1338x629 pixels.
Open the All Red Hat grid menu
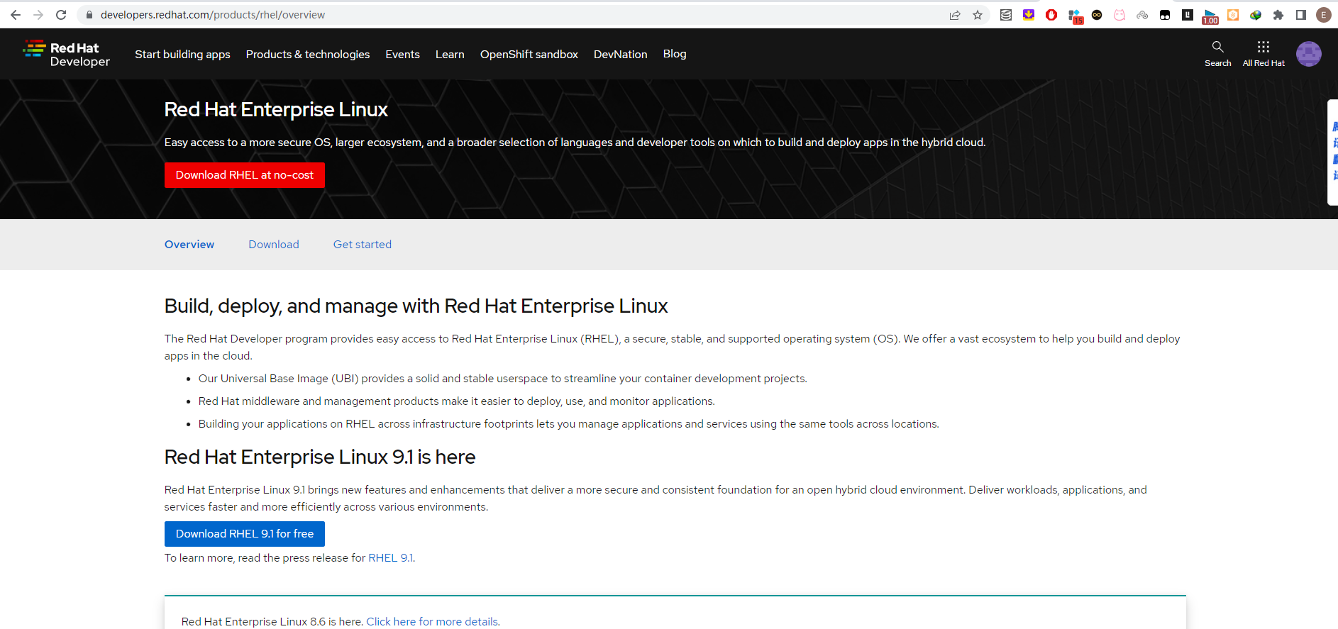[x=1264, y=54]
